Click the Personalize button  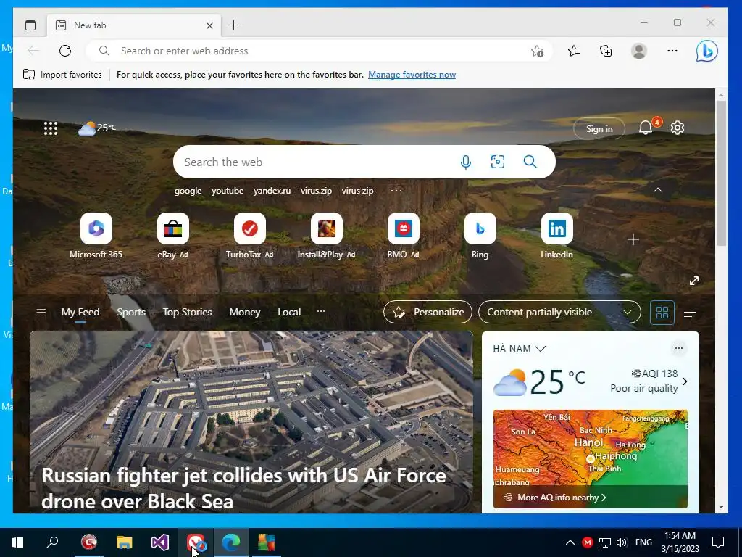(x=428, y=312)
